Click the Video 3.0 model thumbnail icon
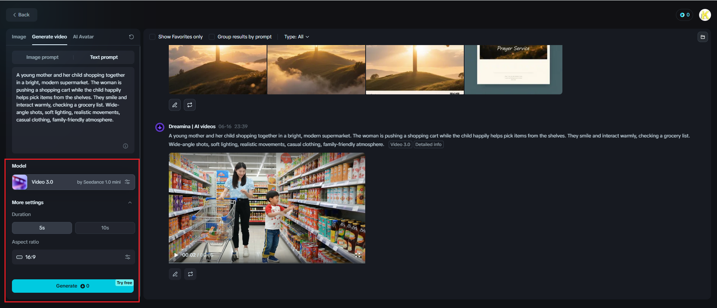Image resolution: width=717 pixels, height=308 pixels. [x=20, y=182]
